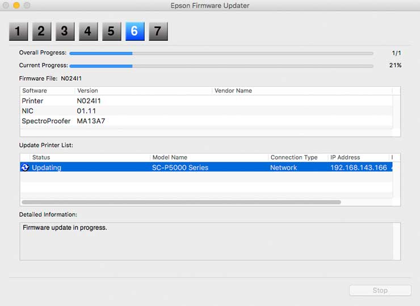The image size is (420, 306).
Task: Click step 1 icon in wizard
Action: pyautogui.click(x=19, y=31)
